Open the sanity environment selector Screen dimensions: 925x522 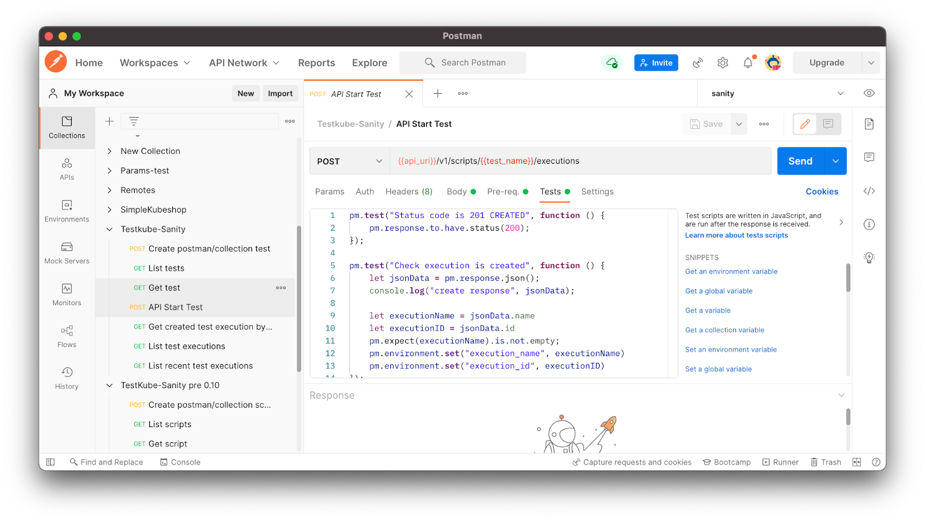777,93
